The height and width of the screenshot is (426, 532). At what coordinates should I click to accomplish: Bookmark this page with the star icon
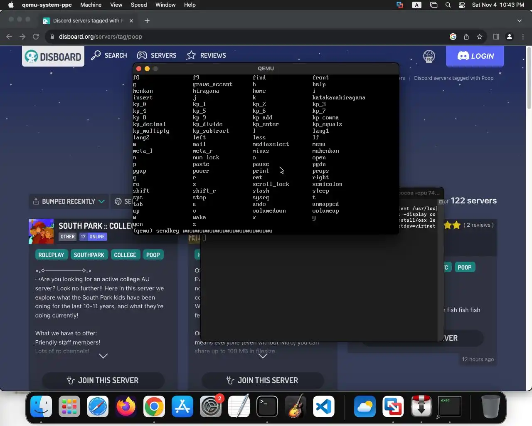(x=480, y=37)
